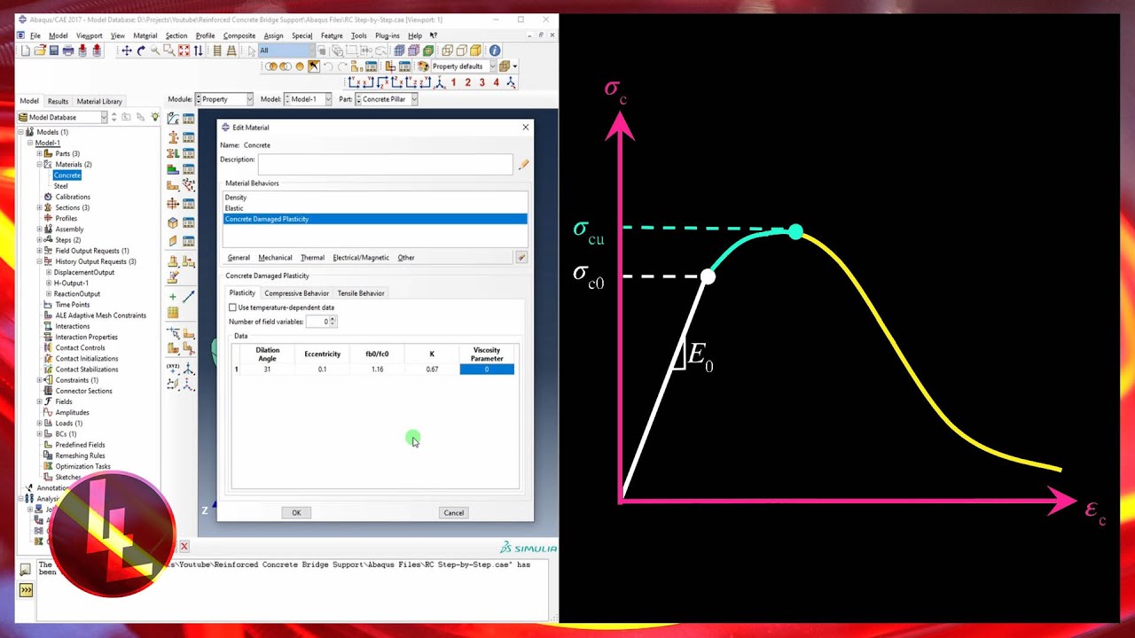Click the kernel command line interface icon

pyautogui.click(x=26, y=589)
